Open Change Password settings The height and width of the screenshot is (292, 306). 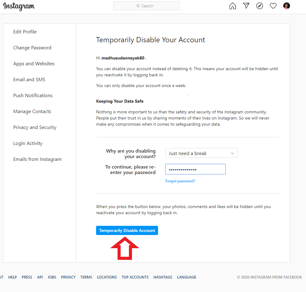tap(32, 48)
